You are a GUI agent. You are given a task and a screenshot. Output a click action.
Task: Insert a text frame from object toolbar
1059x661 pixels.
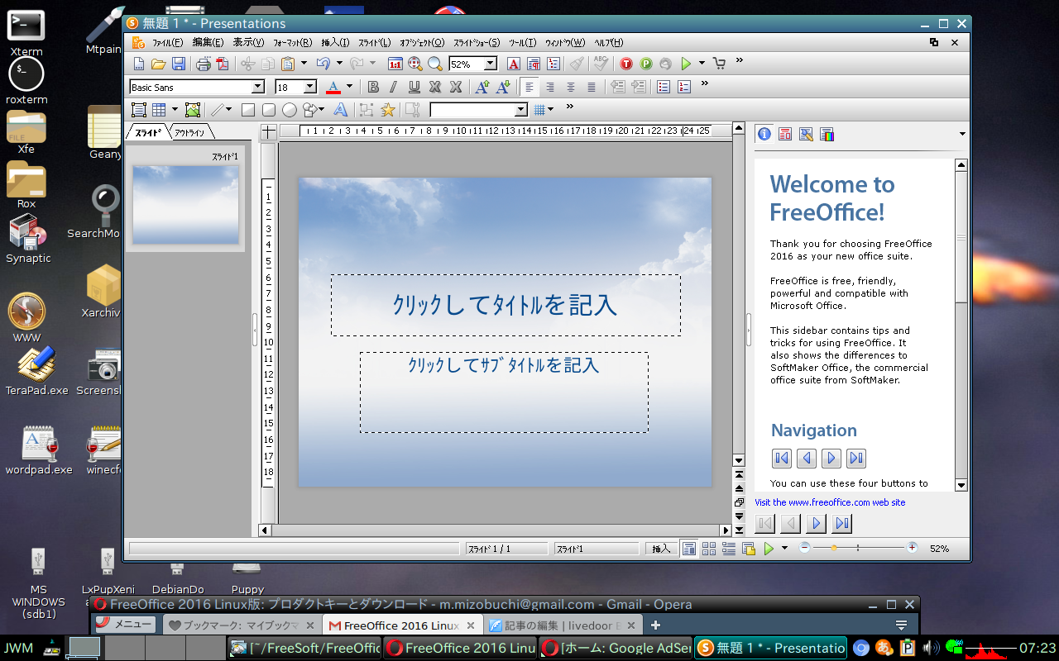[139, 110]
